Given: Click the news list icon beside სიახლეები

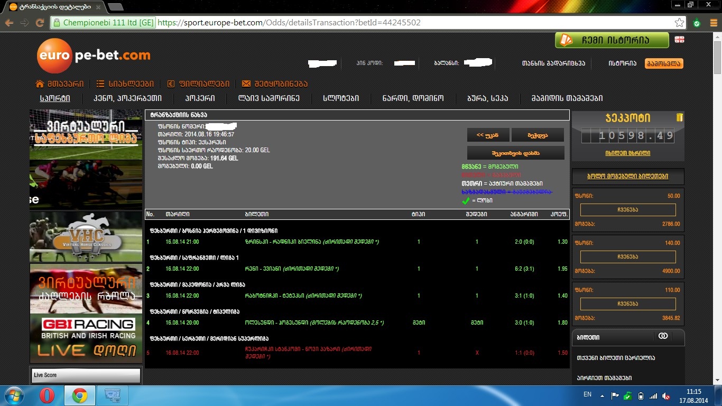Looking at the screenshot, I should (x=100, y=84).
